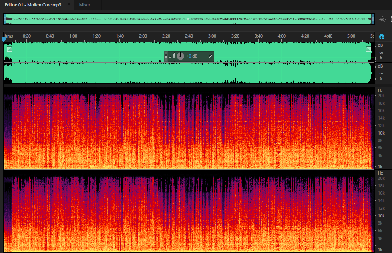Click the -∞ mark on upper channel scale

380,52
